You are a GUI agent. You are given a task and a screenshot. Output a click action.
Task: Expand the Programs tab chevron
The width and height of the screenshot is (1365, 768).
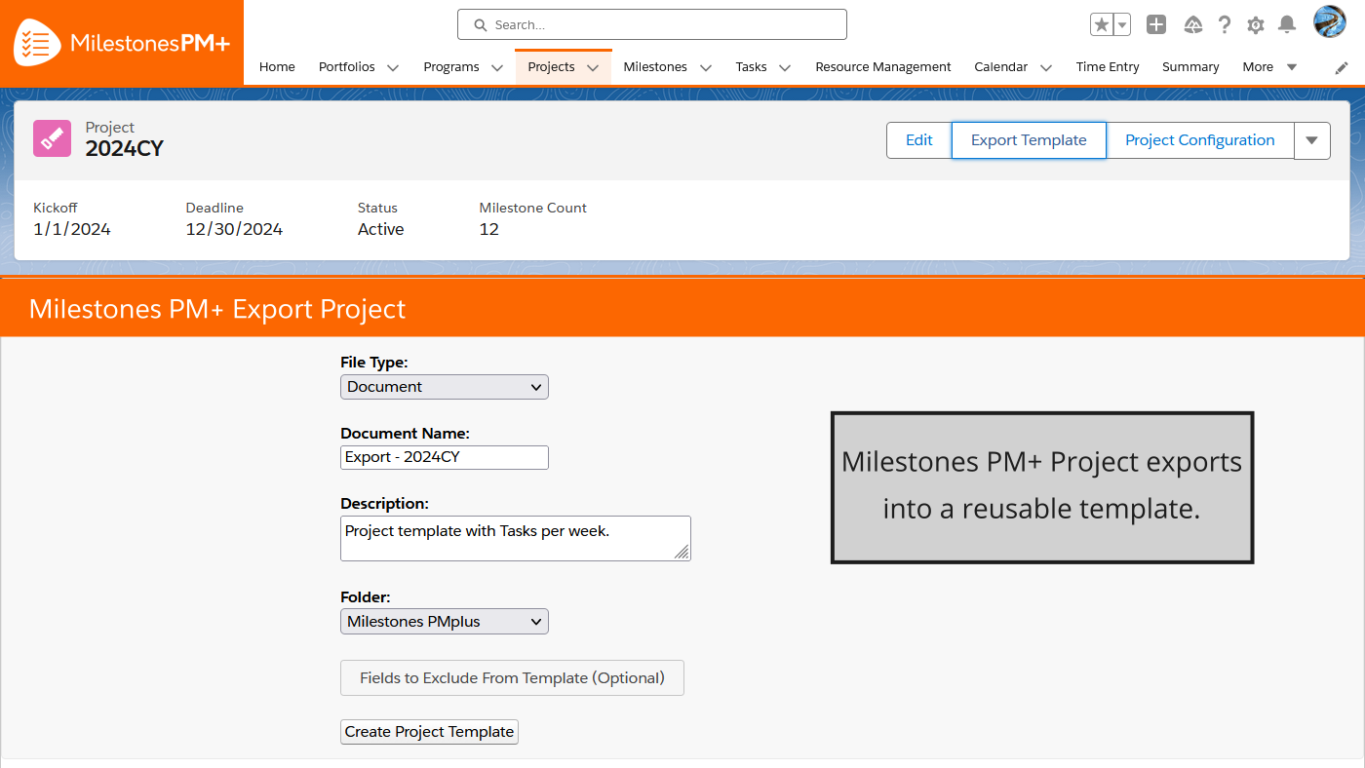(x=497, y=68)
